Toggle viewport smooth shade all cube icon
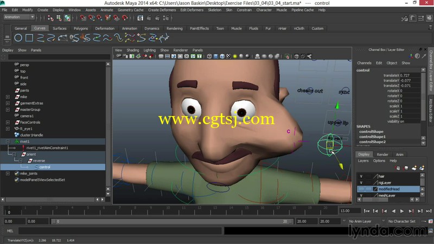 215,56
